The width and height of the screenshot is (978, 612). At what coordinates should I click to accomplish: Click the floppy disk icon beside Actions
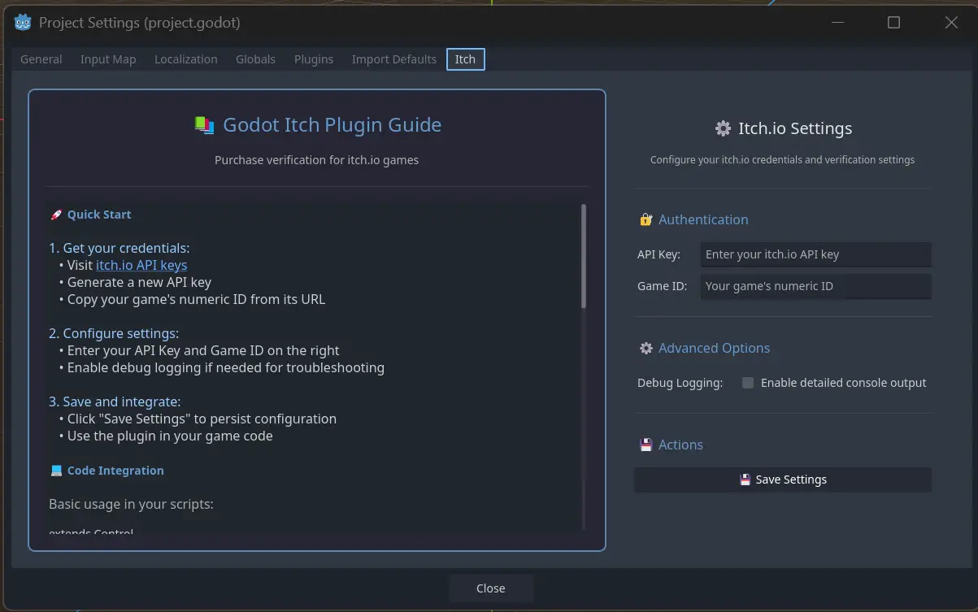(646, 445)
